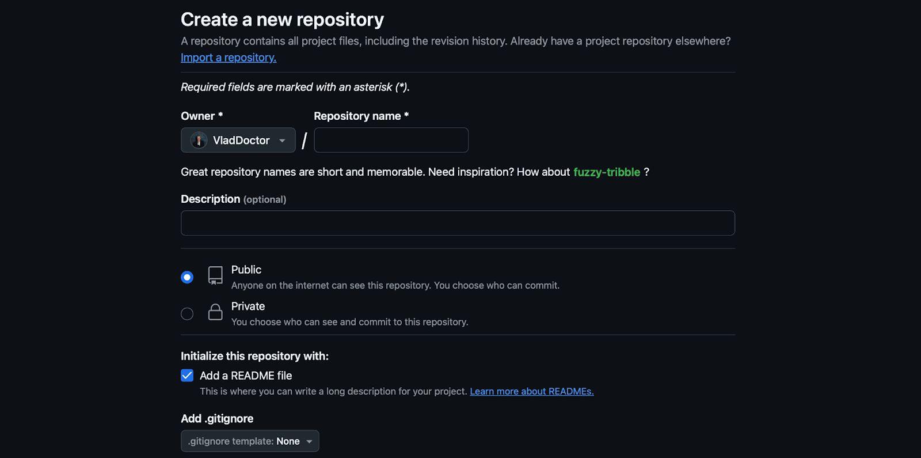Uncheck the Add a README file checkbox

click(187, 376)
